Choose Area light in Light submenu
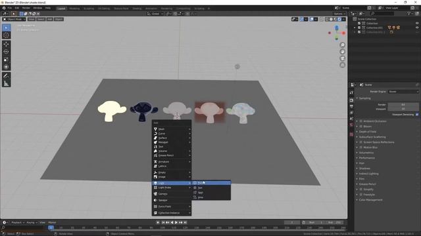 (x=211, y=197)
